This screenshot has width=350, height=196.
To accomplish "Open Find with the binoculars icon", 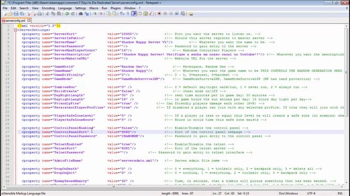I will pos(81,14).
